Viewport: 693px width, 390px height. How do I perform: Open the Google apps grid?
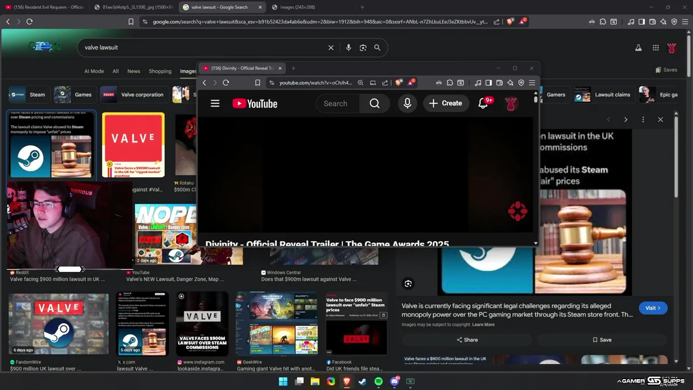coord(656,48)
